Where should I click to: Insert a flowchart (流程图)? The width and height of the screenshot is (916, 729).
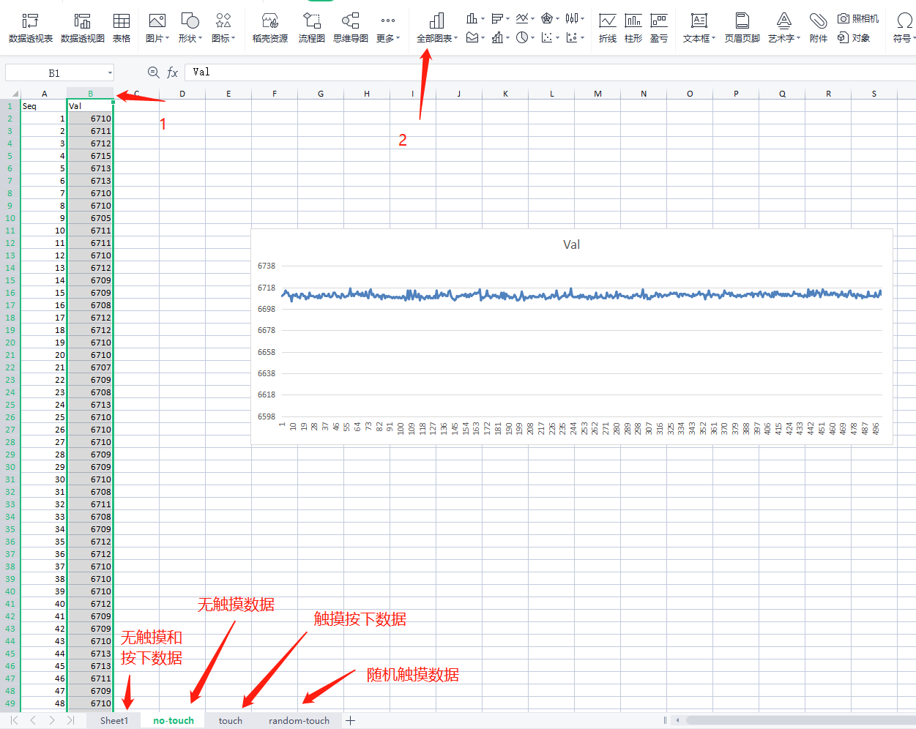(x=312, y=28)
